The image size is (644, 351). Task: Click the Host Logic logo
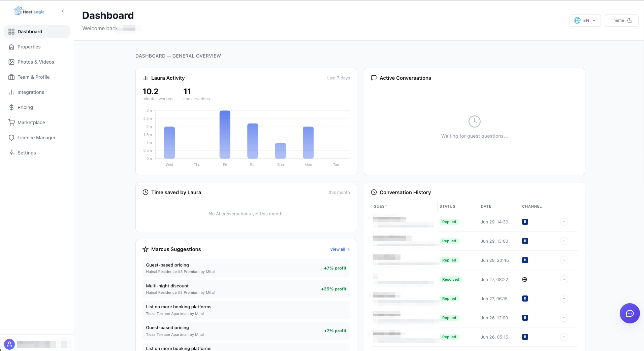pyautogui.click(x=29, y=11)
